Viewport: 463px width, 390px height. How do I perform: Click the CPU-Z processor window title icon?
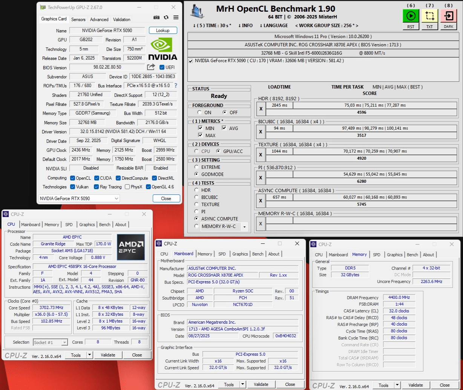(6, 214)
